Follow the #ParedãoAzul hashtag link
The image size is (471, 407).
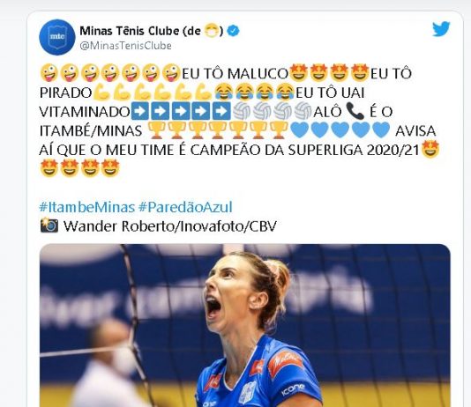point(185,207)
